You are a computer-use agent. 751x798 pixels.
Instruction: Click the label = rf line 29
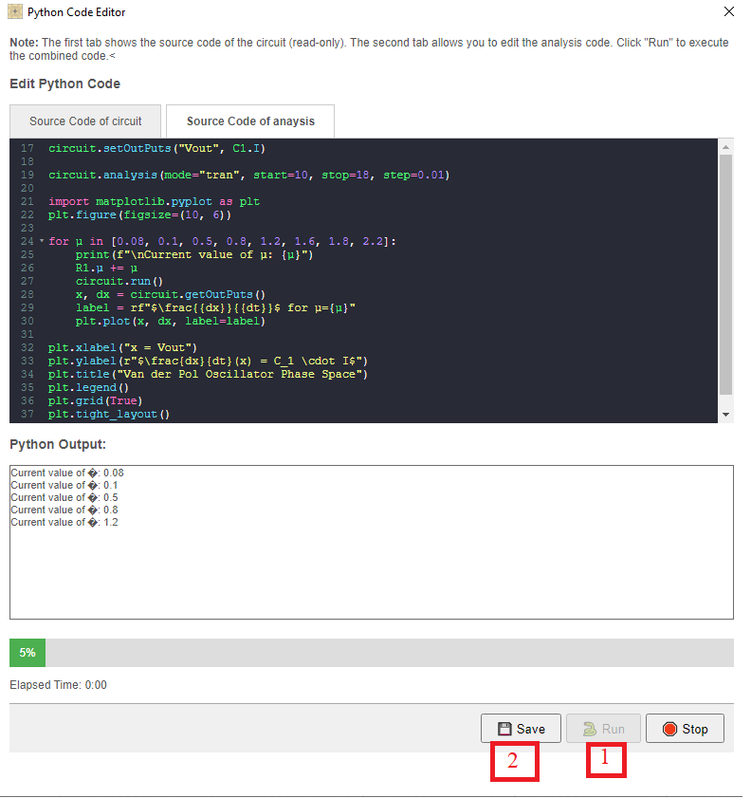pyautogui.click(x=215, y=307)
